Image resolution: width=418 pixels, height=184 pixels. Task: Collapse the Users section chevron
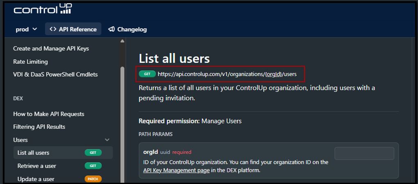[x=107, y=140]
